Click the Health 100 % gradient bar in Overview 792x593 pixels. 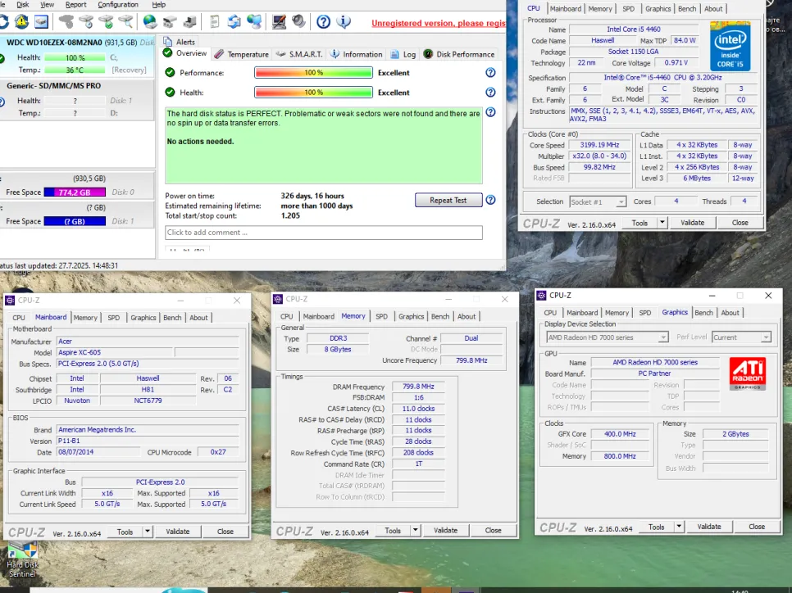314,93
